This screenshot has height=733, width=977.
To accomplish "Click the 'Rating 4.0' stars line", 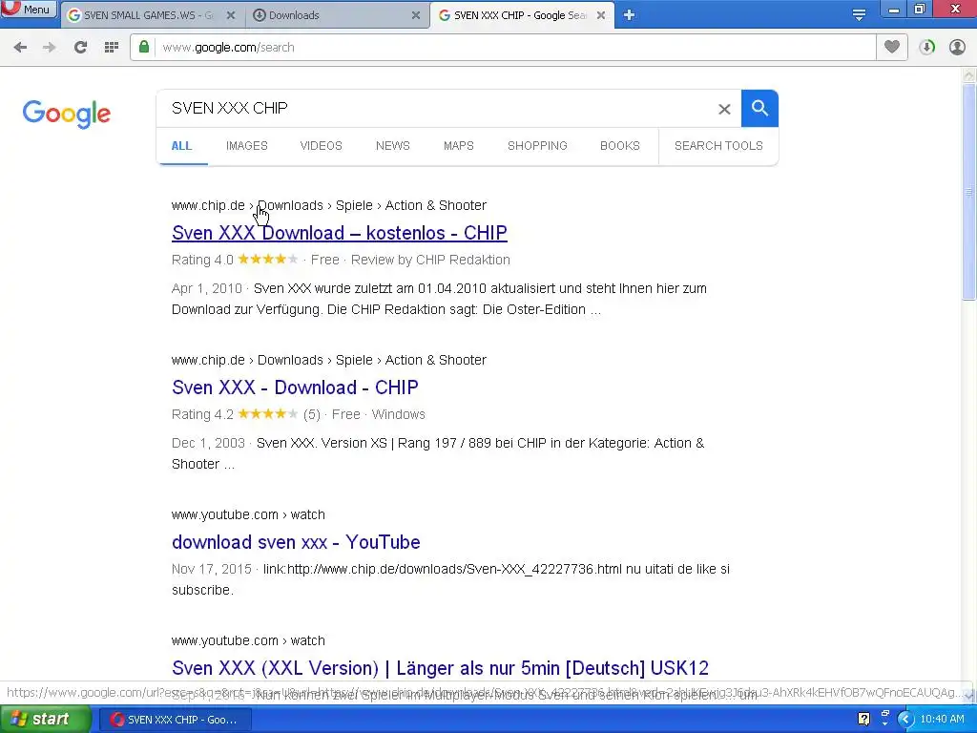I will pos(341,260).
